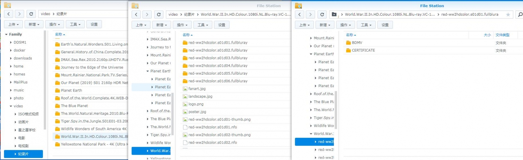The width and height of the screenshot is (523, 160).
Task: Refresh the right File Station window
Action: pos(322,14)
